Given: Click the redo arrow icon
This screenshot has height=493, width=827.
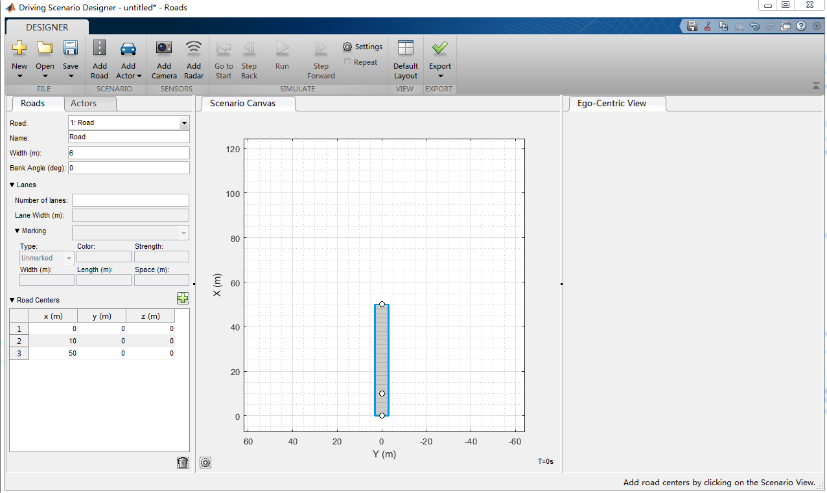Looking at the screenshot, I should click(x=769, y=27).
